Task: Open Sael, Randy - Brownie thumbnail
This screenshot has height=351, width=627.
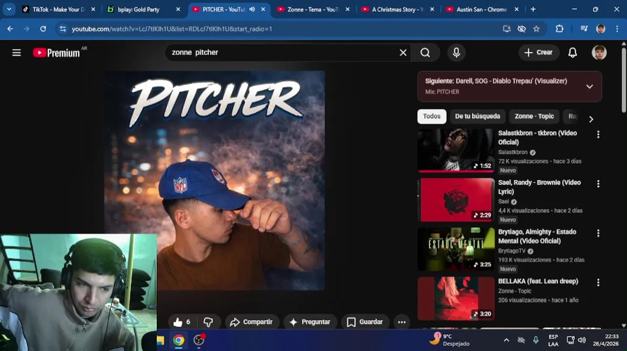Action: [456, 200]
